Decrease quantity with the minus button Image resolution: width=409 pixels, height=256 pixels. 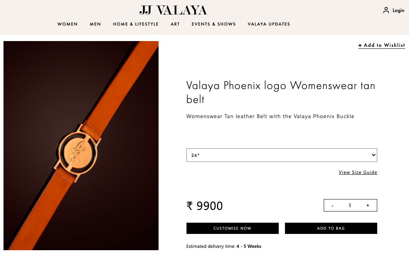pos(332,205)
